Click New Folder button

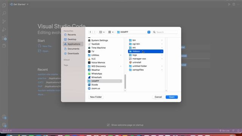[96, 97]
